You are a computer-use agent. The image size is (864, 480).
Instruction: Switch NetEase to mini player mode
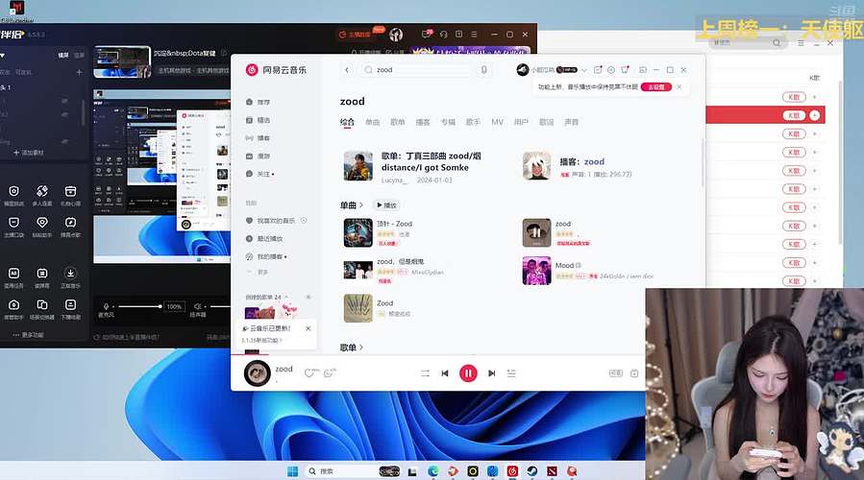(x=643, y=70)
